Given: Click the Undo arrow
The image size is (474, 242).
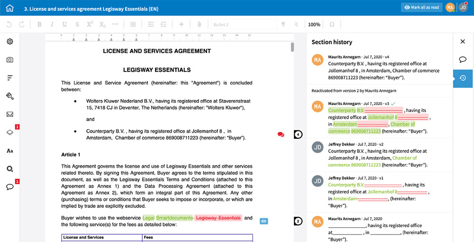Looking at the screenshot, I should pos(9,25).
